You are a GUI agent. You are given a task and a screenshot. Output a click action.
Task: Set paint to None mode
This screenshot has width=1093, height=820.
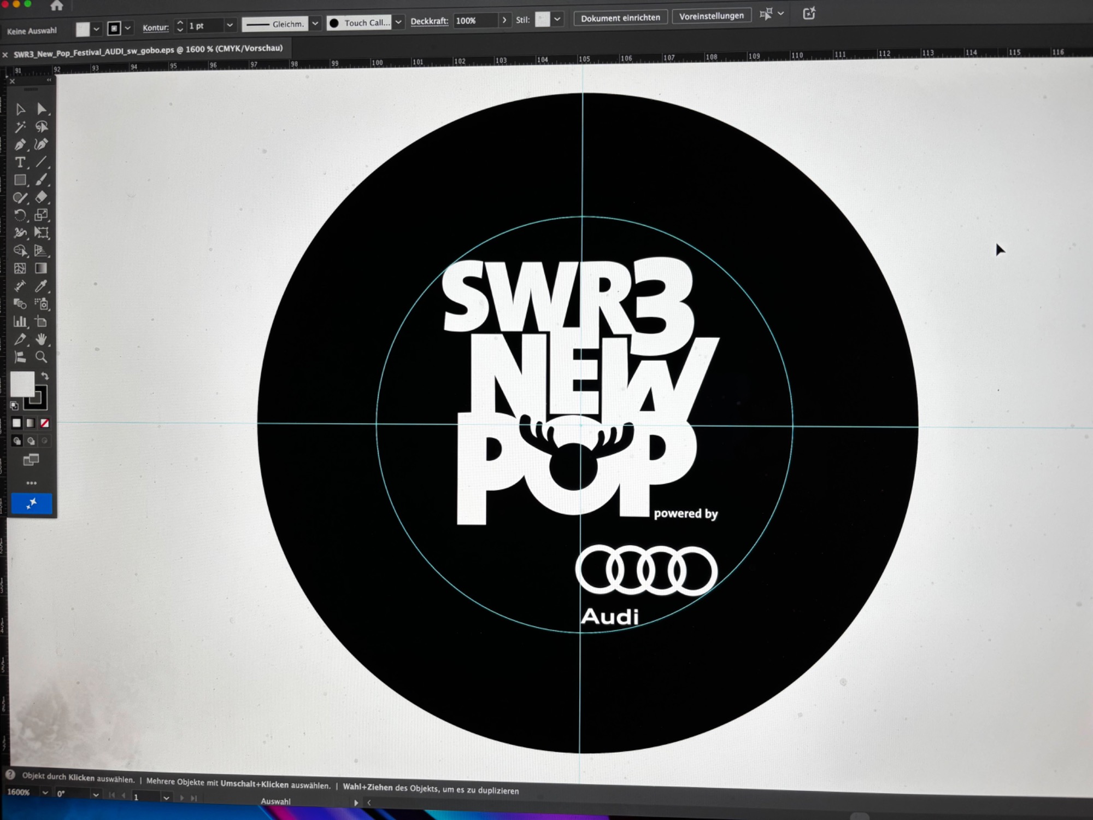point(45,423)
